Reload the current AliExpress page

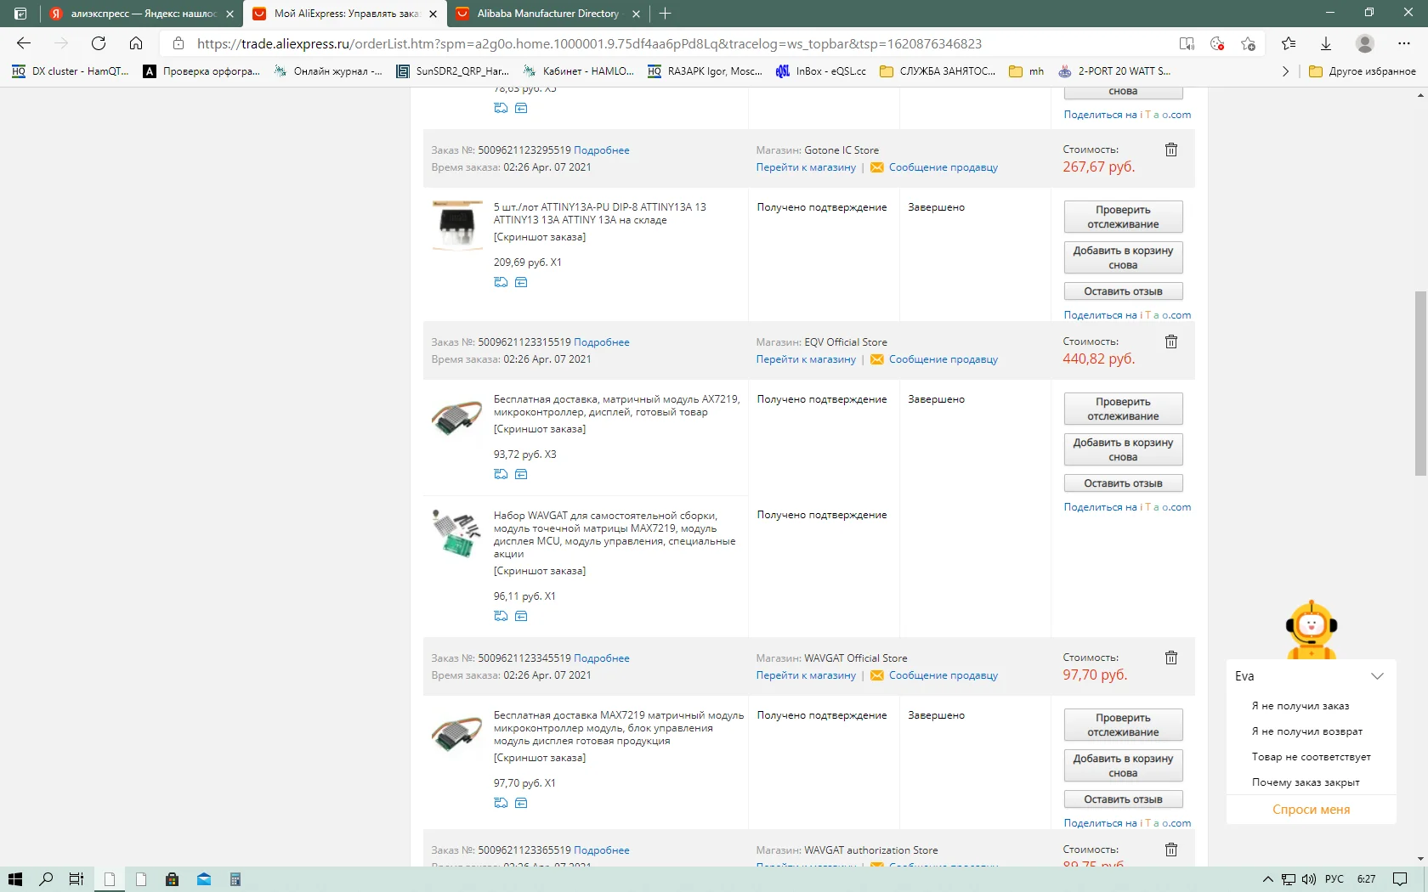(99, 43)
